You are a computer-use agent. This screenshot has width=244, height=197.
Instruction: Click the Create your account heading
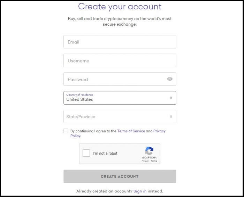click(x=120, y=7)
